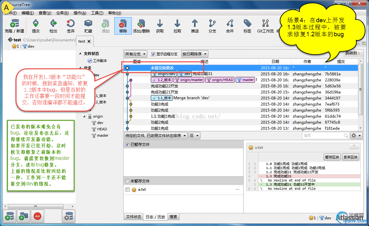The width and height of the screenshot is (369, 226).
Task: Click the Commit (提交) toolbar icon
Action: 36,26
